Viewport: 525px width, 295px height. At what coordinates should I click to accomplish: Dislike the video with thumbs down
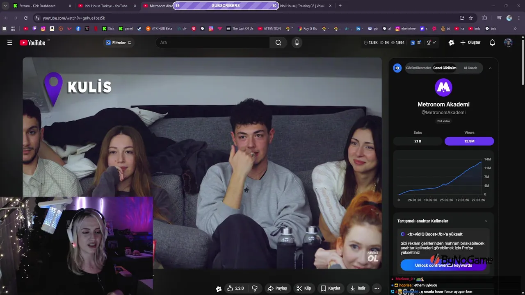tap(255, 288)
